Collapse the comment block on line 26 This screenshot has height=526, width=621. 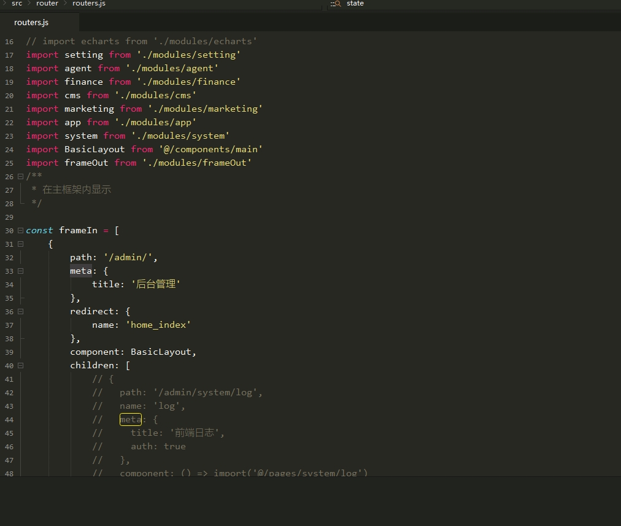click(21, 177)
